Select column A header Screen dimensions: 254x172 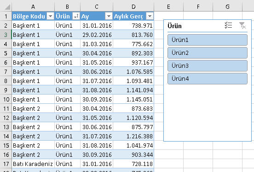click(x=33, y=7)
